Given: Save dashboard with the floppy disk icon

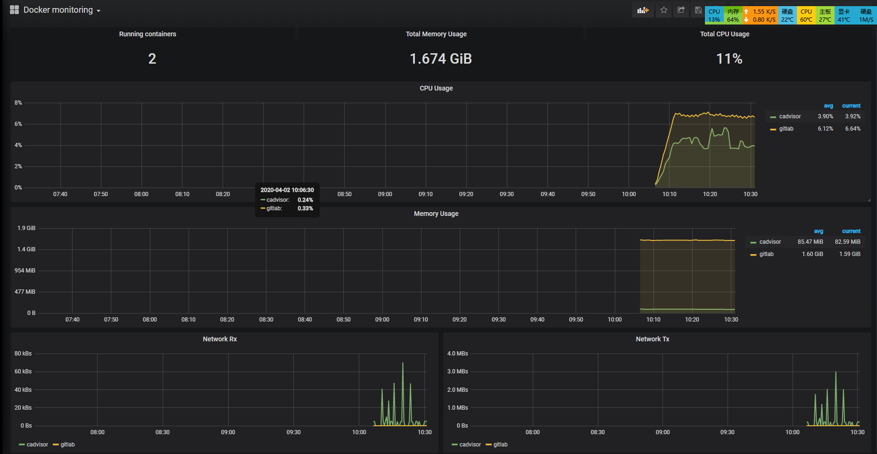Looking at the screenshot, I should pos(698,10).
